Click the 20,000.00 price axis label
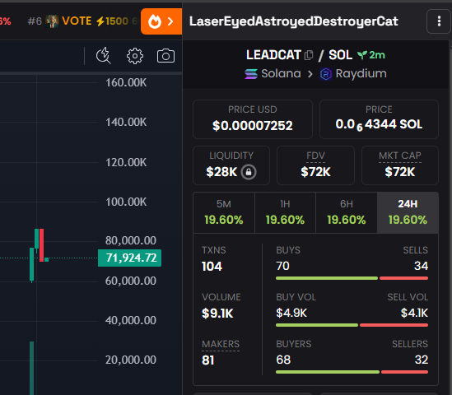Screen dimensions: 452x395 131,360
